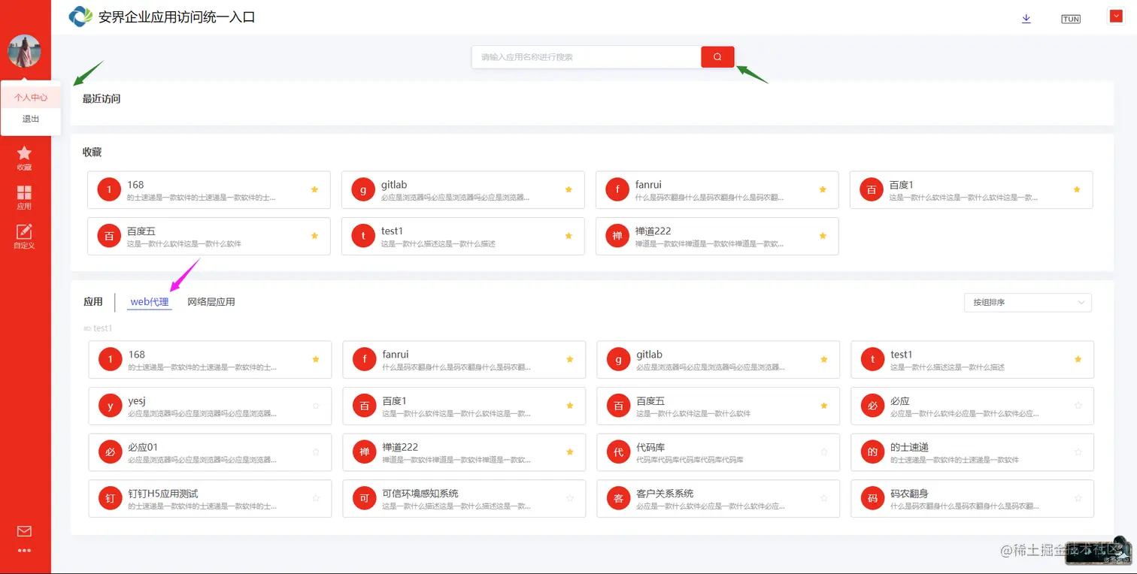
Task: Favorite 必应01 with its star
Action: 316,452
